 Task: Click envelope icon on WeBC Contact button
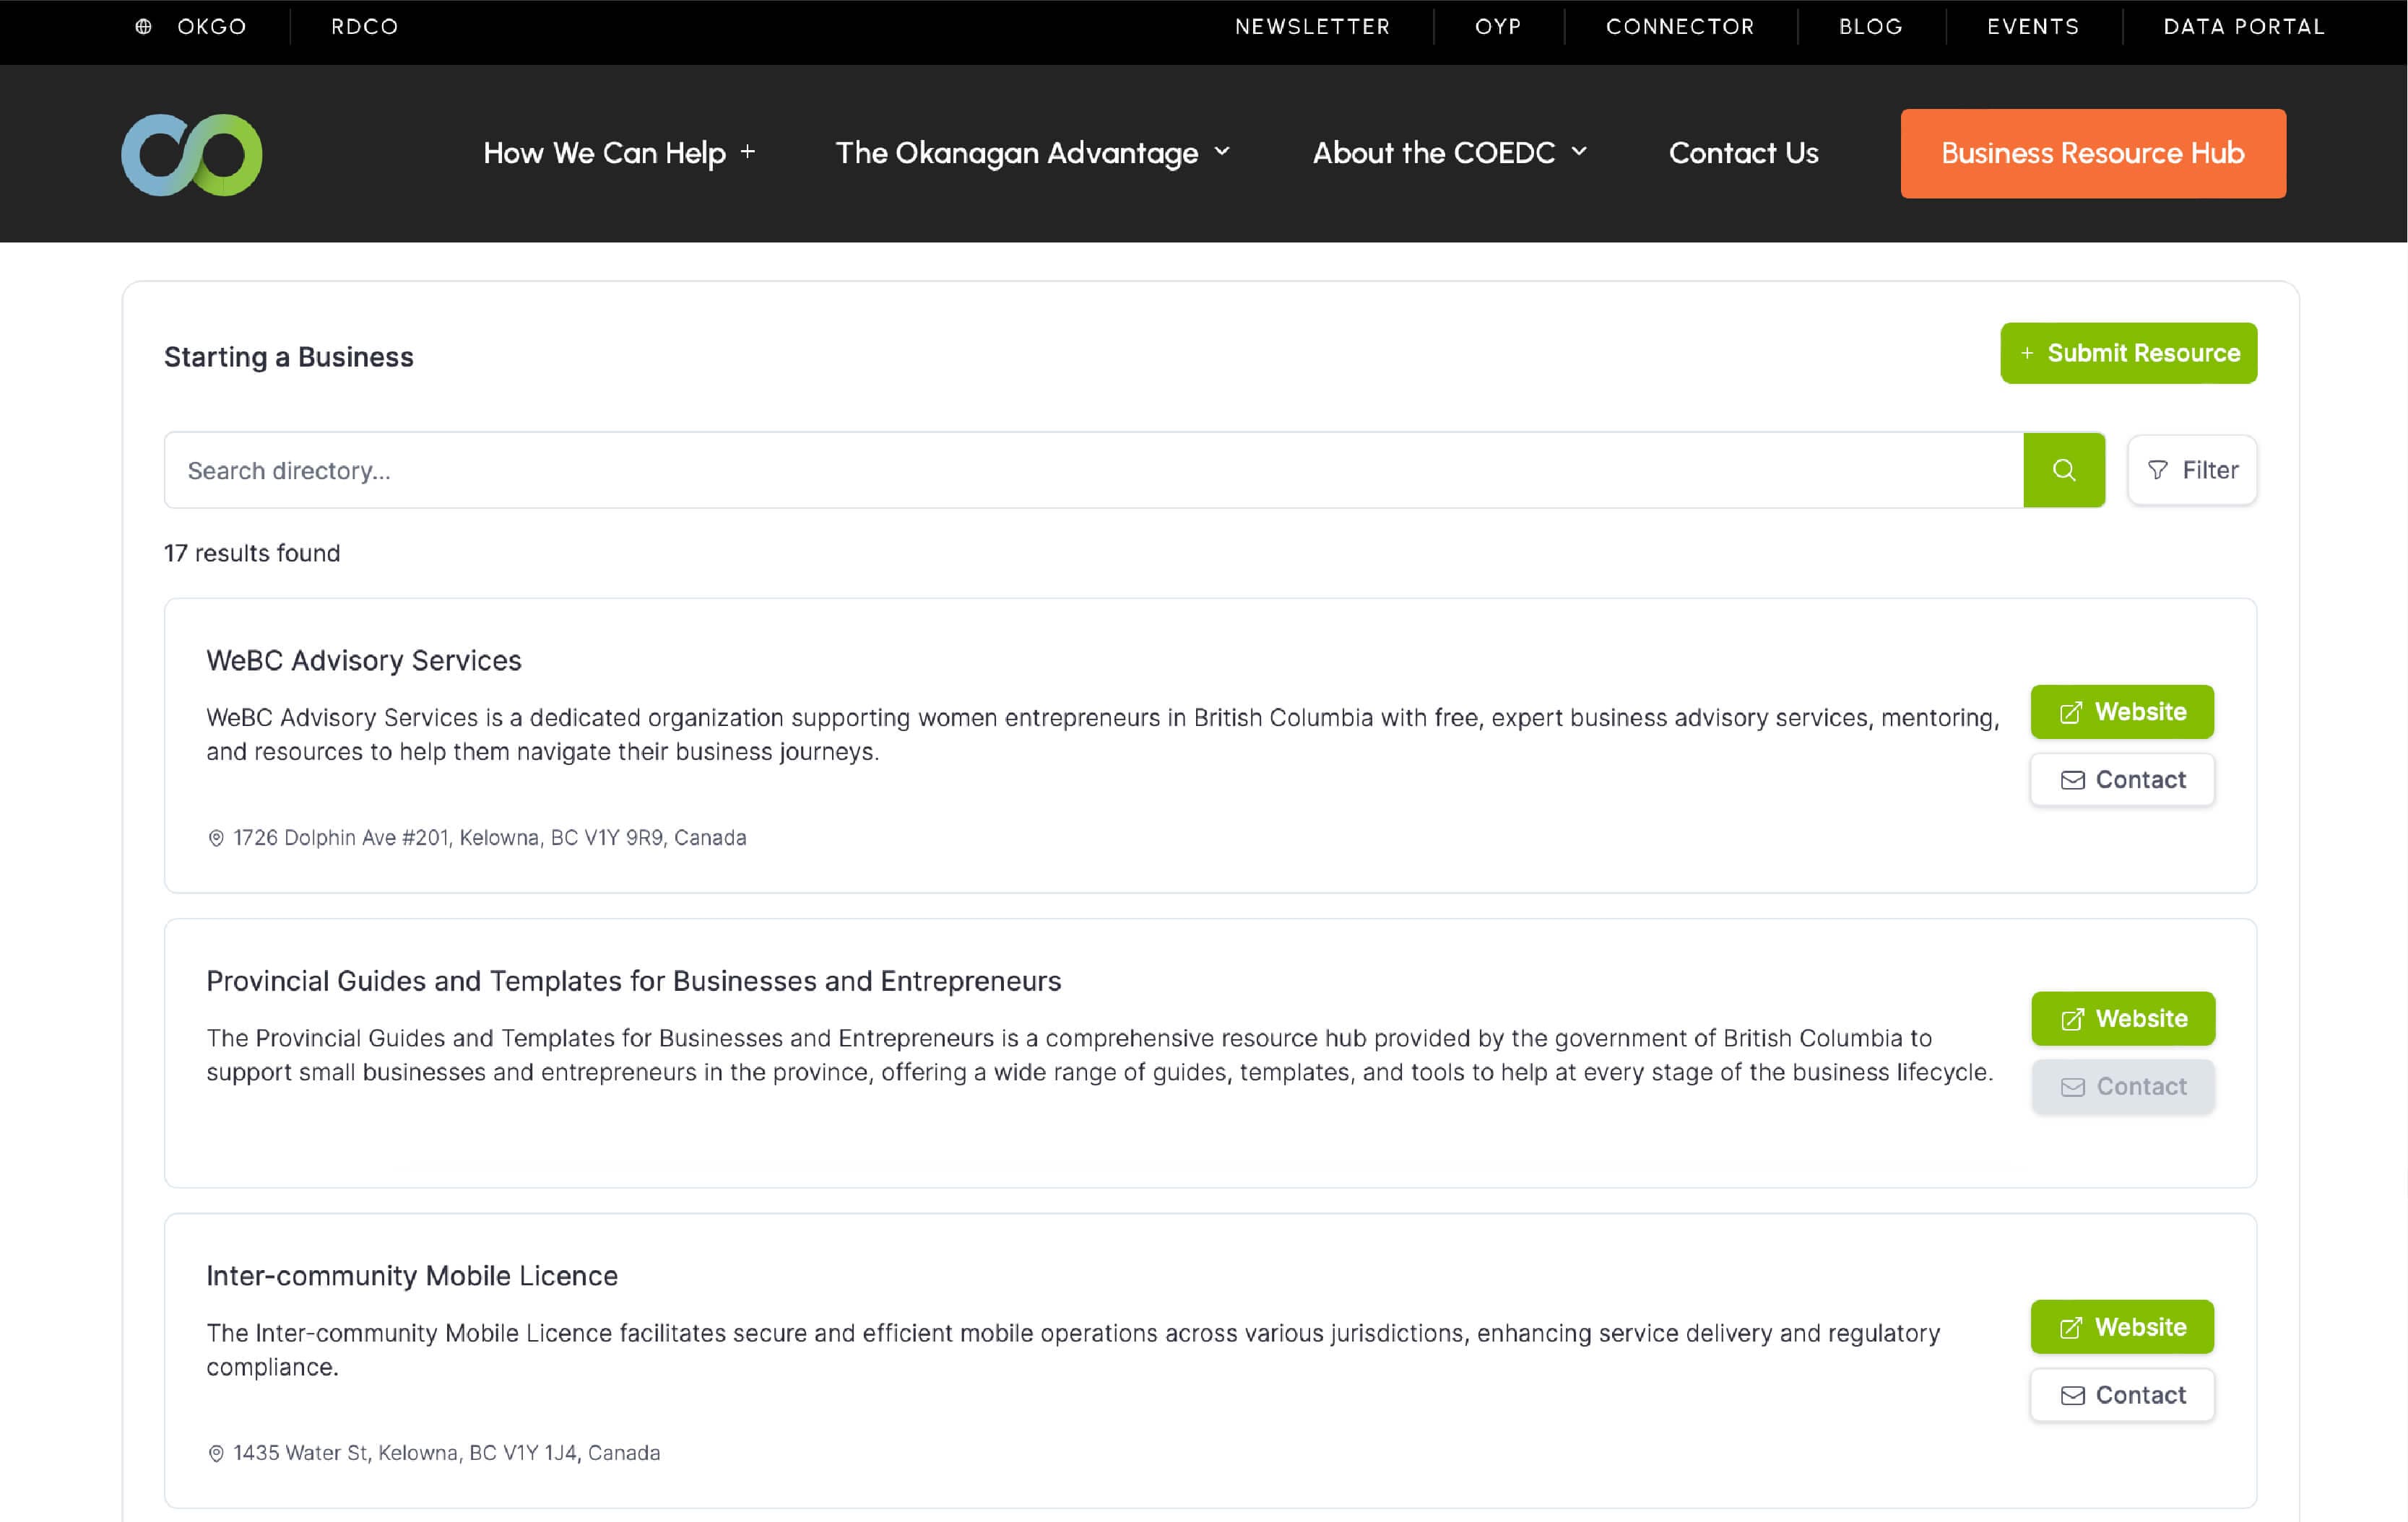tap(2073, 779)
